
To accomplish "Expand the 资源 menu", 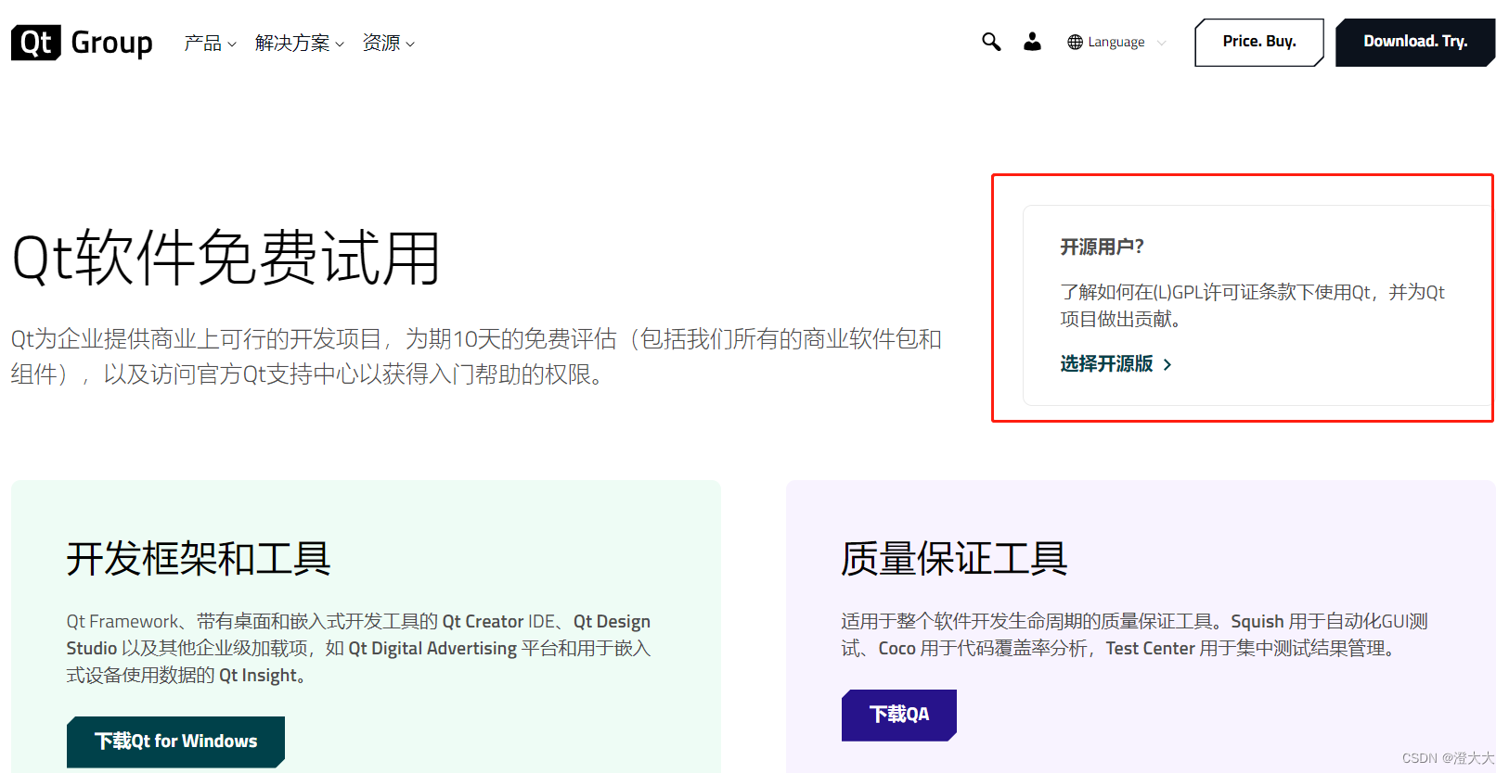I will point(388,43).
